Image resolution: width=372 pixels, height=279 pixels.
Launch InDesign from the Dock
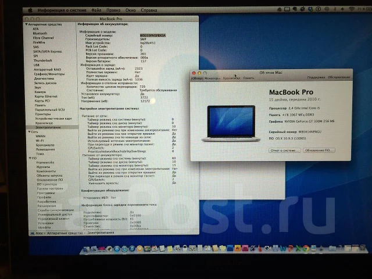tap(245, 248)
